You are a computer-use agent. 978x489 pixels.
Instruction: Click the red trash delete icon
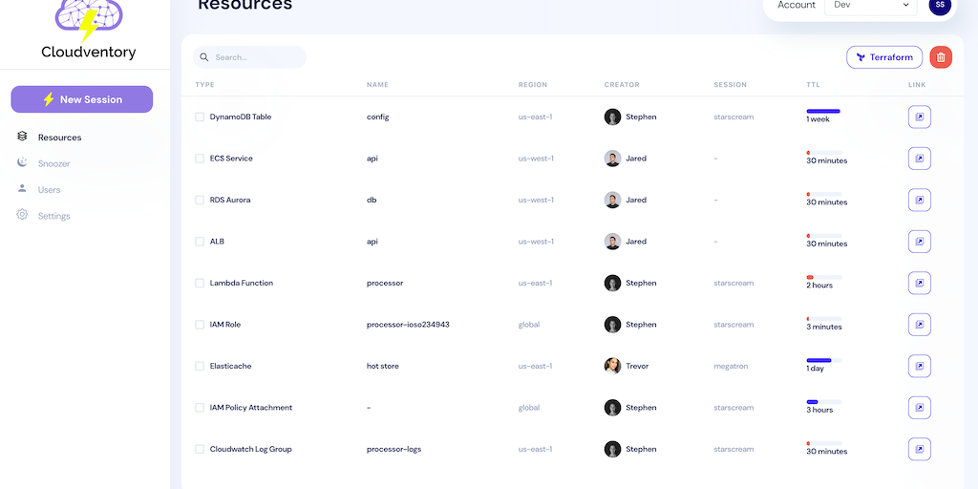[941, 57]
